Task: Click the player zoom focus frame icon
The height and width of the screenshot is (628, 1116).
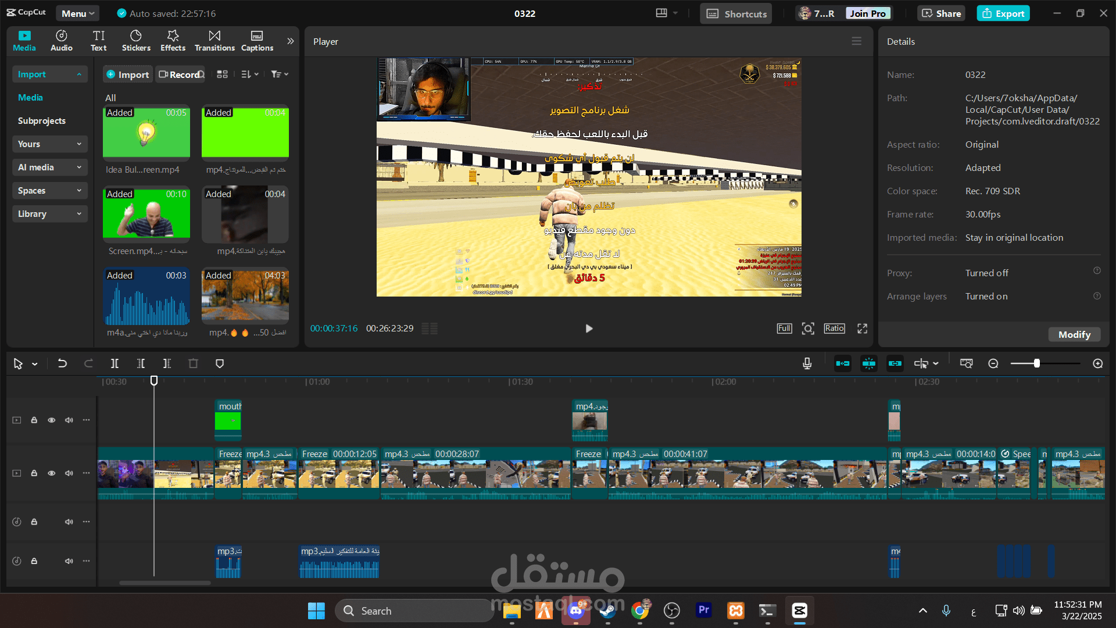Action: click(808, 329)
